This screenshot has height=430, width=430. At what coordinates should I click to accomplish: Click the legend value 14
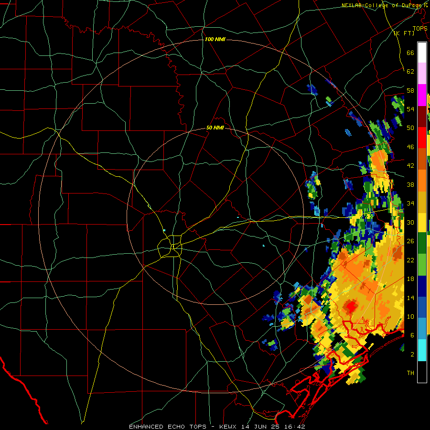click(x=410, y=298)
